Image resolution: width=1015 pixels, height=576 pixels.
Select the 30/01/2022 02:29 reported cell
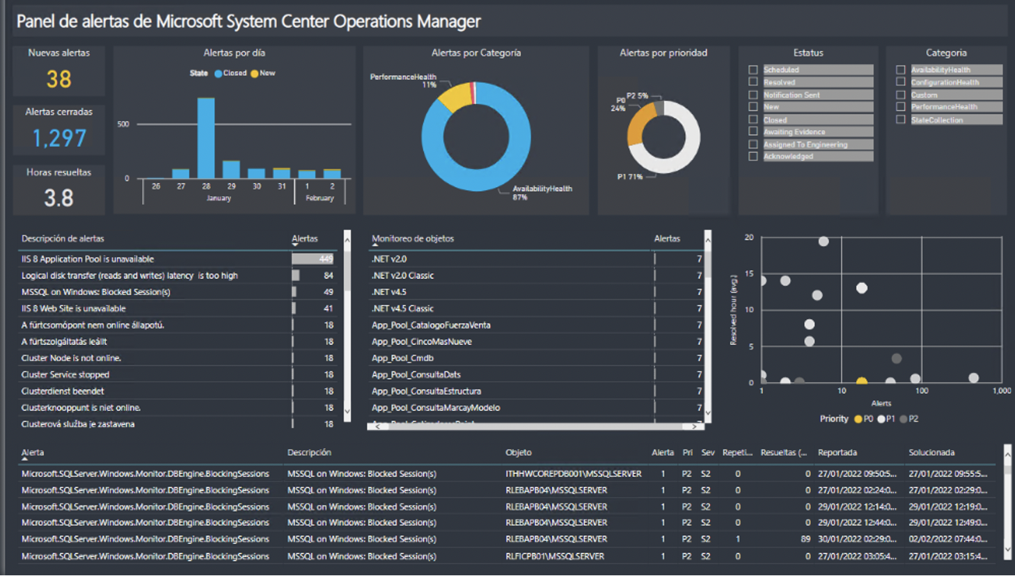pyautogui.click(x=857, y=539)
